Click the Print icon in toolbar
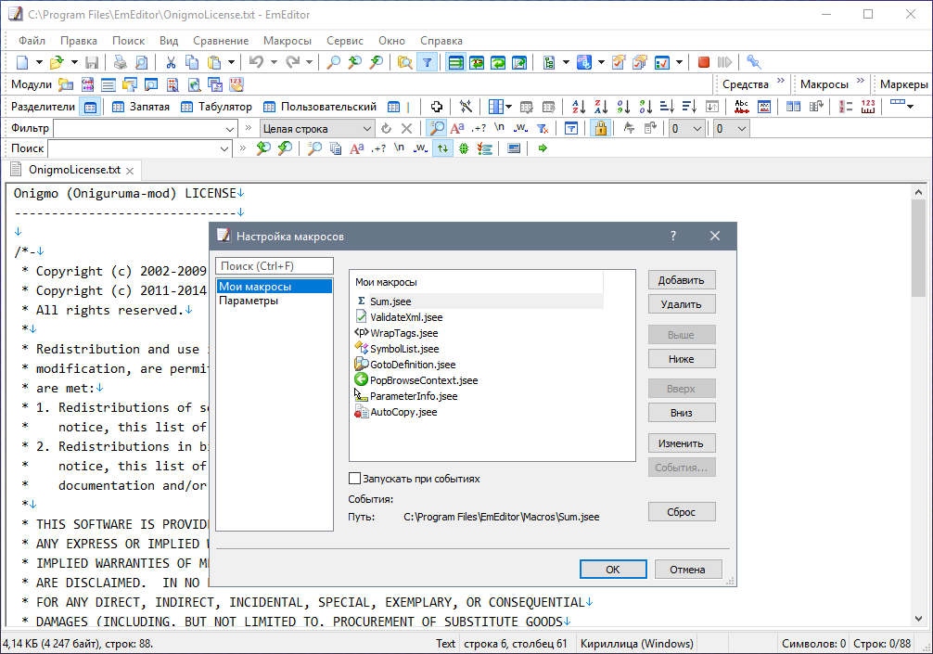Image resolution: width=933 pixels, height=654 pixels. click(x=120, y=62)
